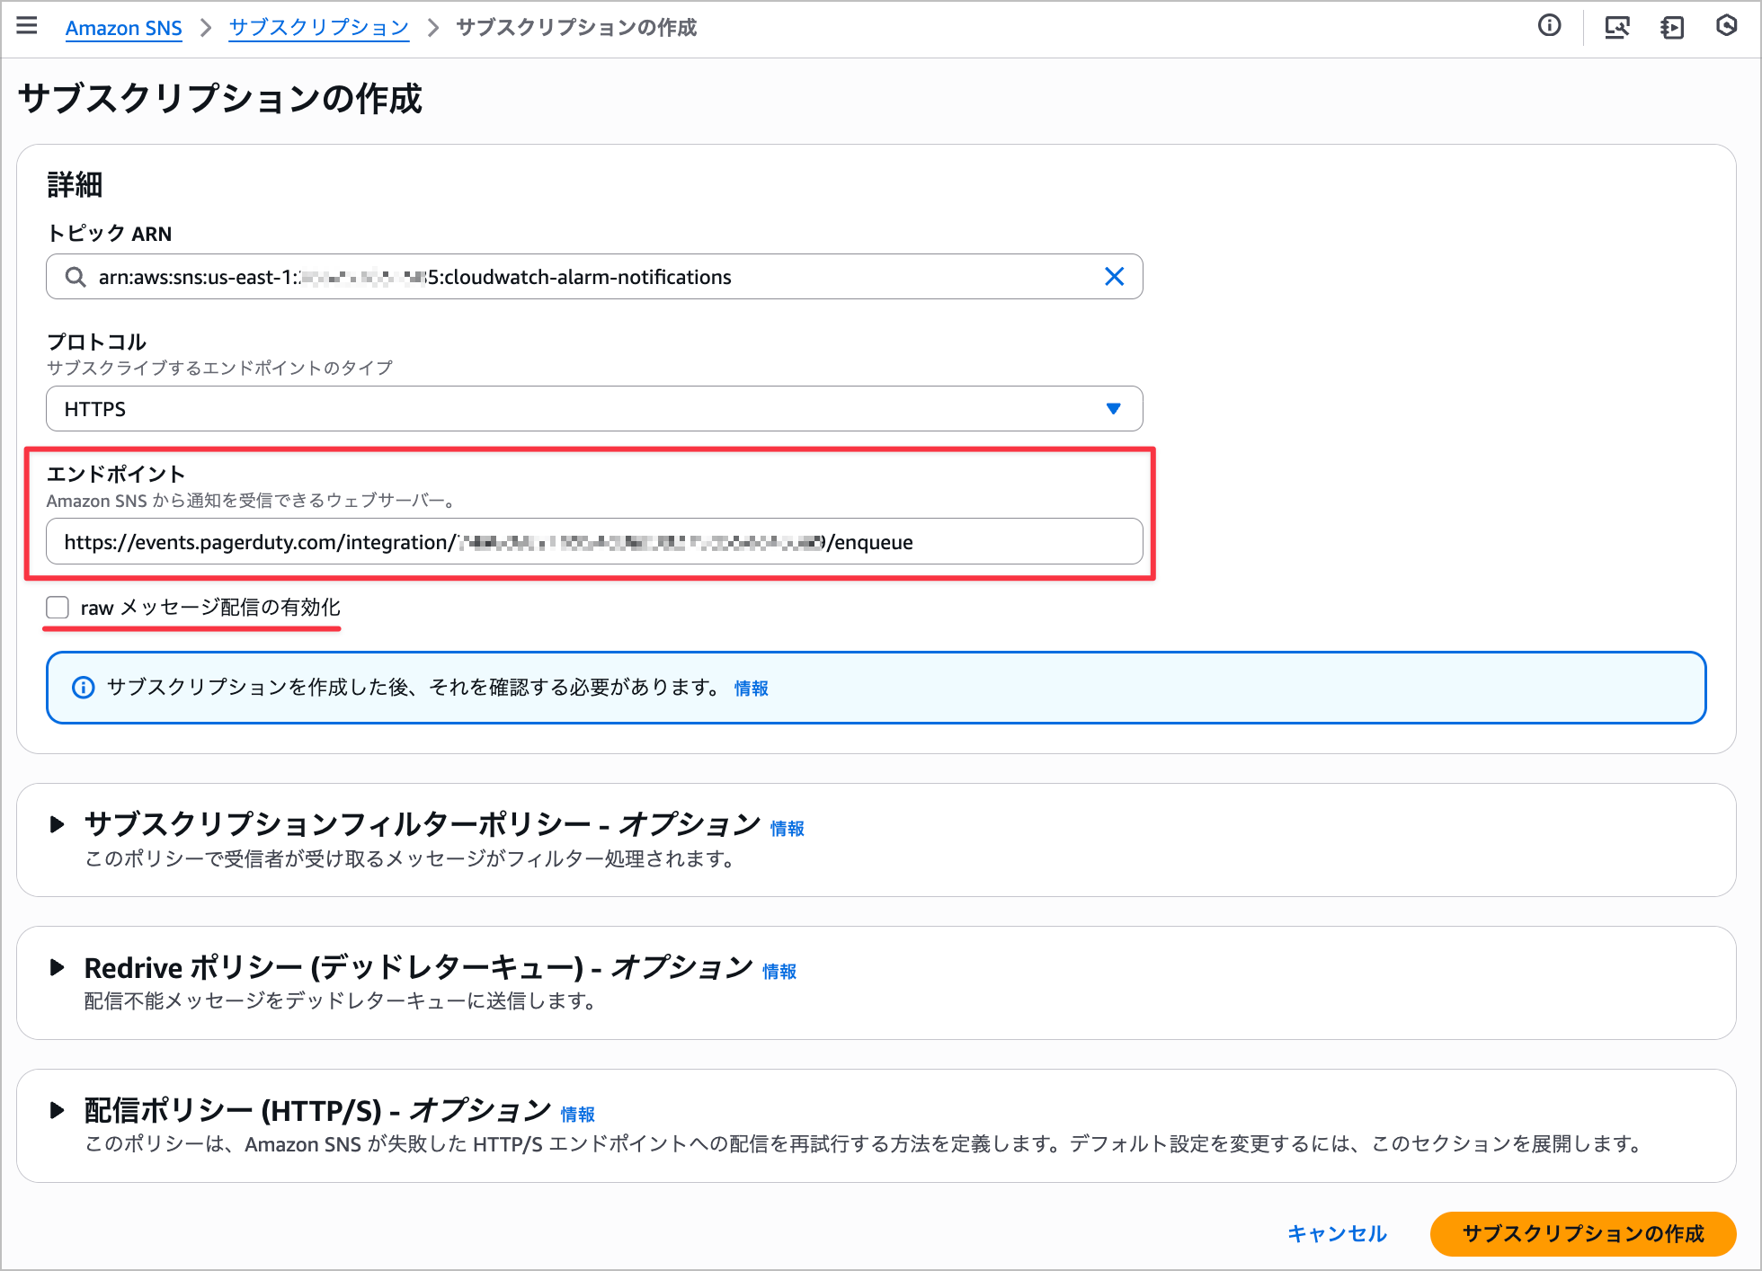Image resolution: width=1762 pixels, height=1271 pixels.
Task: Go to Amazon SNS breadcrumb
Action: pyautogui.click(x=124, y=28)
